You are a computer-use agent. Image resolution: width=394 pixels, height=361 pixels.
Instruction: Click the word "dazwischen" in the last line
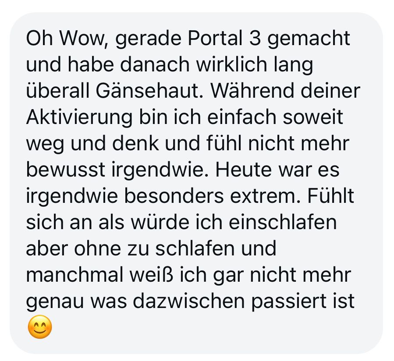(x=188, y=301)
